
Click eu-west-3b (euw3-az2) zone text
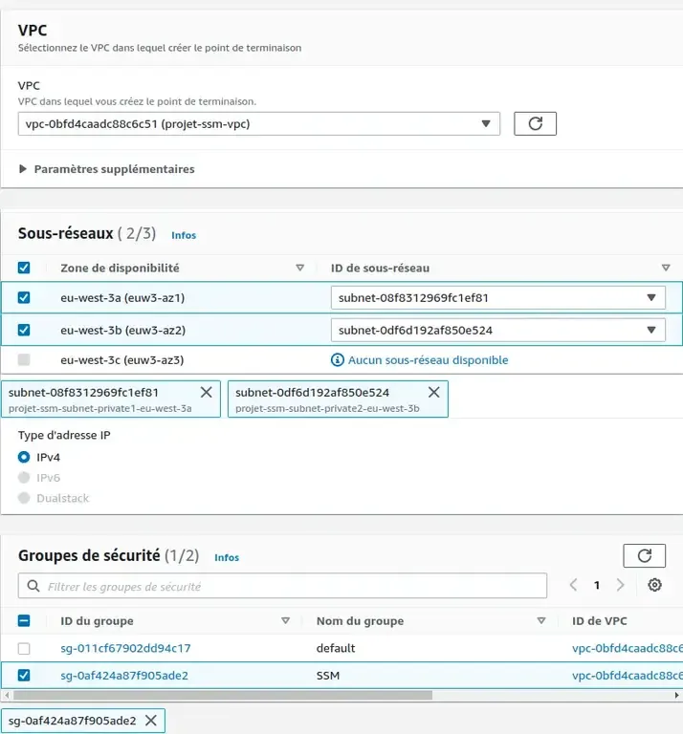click(x=122, y=330)
